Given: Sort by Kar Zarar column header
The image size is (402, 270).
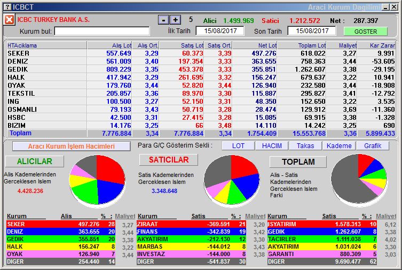Looking at the screenshot, I should coord(376,45).
